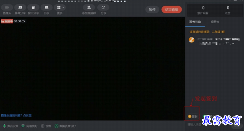Click the 该直播已联播至:二年级1班 notice
The height and width of the screenshot is (131, 244).
pyautogui.click(x=207, y=32)
